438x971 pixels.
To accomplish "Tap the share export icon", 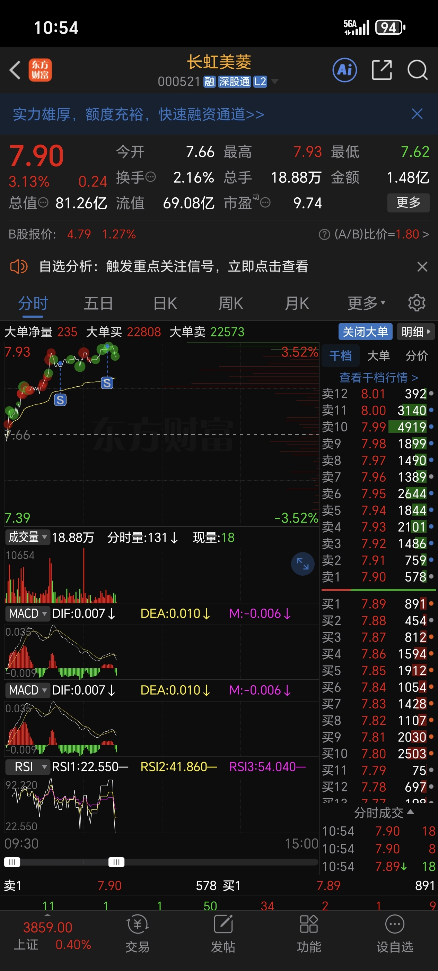I will click(382, 70).
